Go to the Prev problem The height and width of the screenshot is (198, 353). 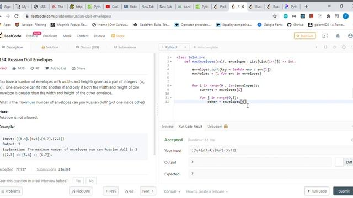(x=111, y=191)
